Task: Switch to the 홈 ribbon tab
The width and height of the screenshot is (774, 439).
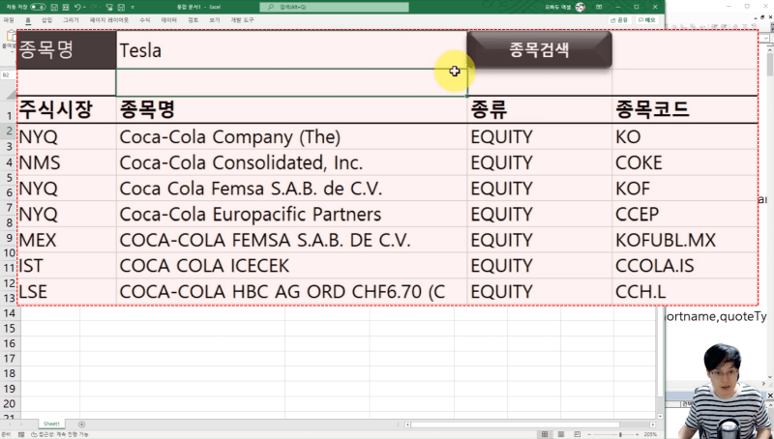Action: [28, 19]
